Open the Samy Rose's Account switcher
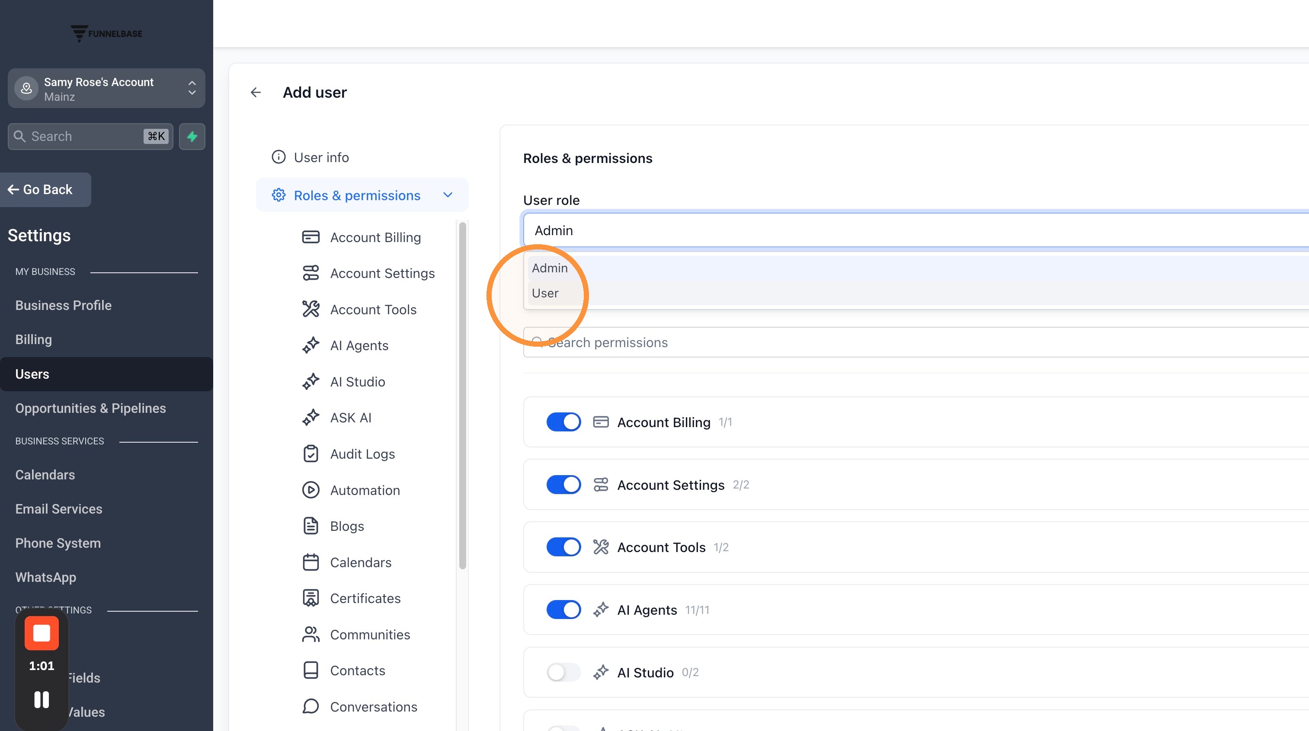Screen dimensions: 1309x731 pyautogui.click(x=106, y=88)
